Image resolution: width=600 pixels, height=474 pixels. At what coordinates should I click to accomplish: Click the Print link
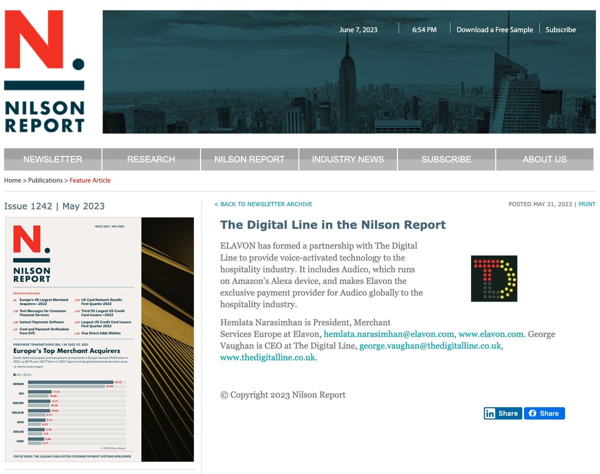tap(587, 204)
